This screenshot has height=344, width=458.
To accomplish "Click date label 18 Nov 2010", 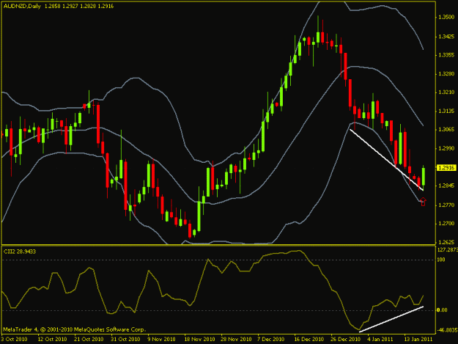I will pyautogui.click(x=199, y=339).
